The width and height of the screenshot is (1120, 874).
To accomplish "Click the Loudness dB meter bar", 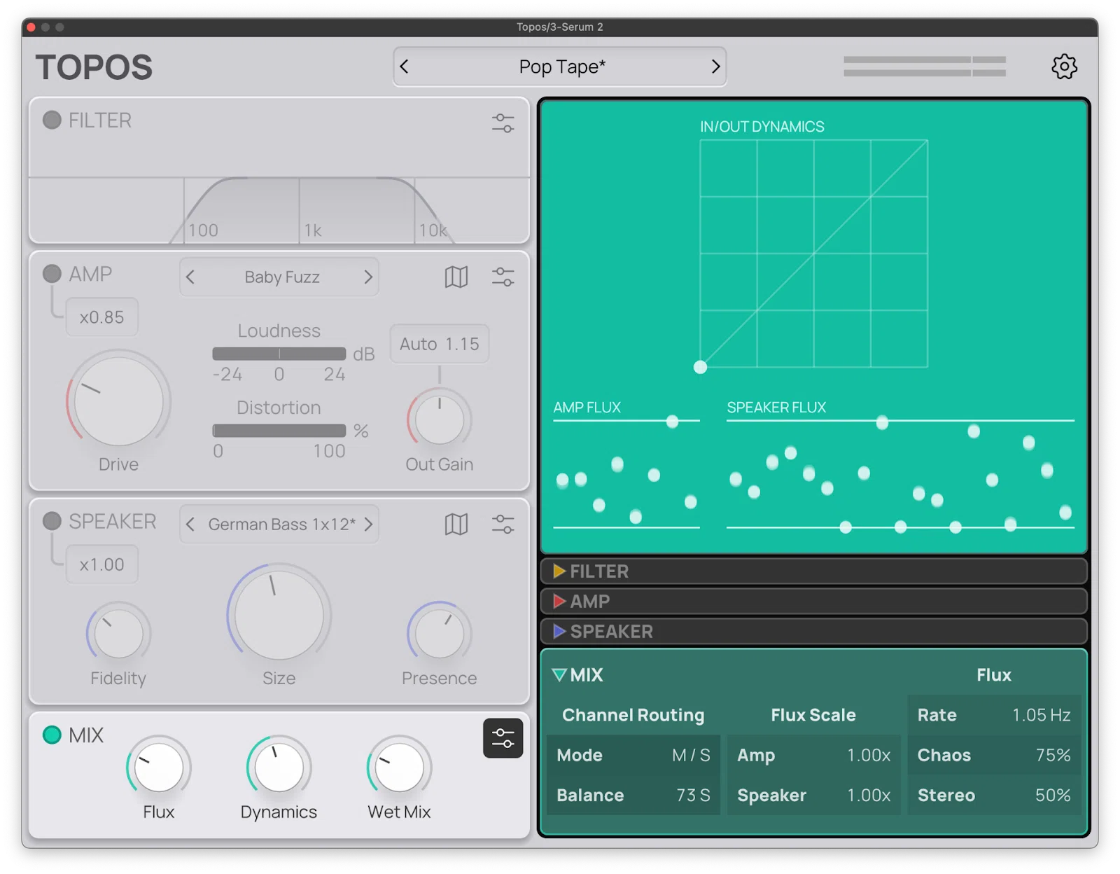I will pos(279,354).
